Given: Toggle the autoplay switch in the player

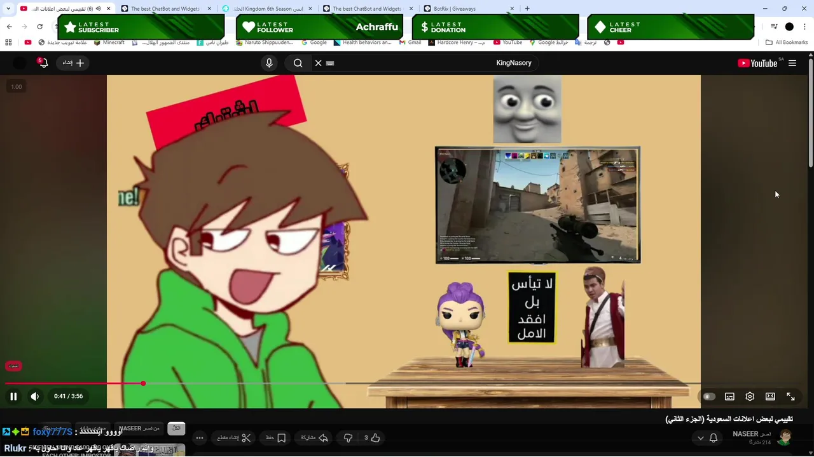Looking at the screenshot, I should point(708,396).
